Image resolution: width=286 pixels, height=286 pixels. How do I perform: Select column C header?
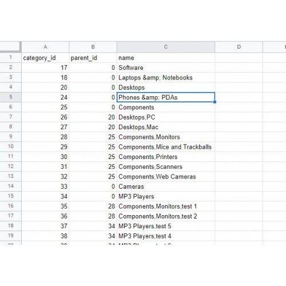166,47
